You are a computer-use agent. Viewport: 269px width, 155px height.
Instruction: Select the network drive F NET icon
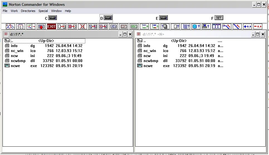pyautogui.click(x=219, y=18)
